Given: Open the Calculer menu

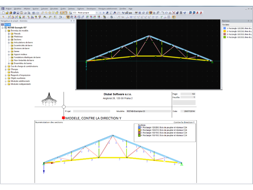Looking at the screenshot, I should 44,9.
